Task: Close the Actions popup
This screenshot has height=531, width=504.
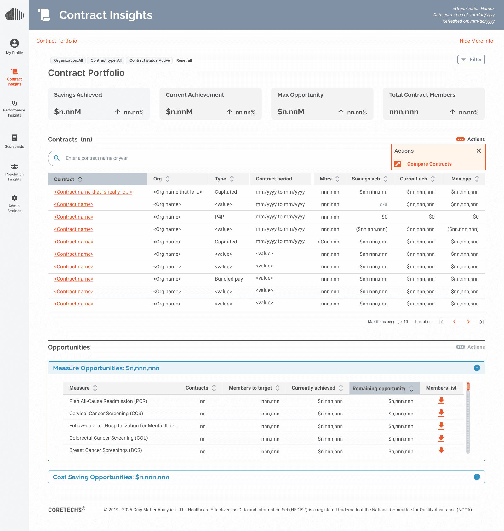Action: 479,151
